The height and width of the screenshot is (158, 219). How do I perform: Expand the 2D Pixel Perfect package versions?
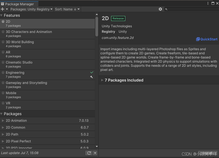(3, 141)
